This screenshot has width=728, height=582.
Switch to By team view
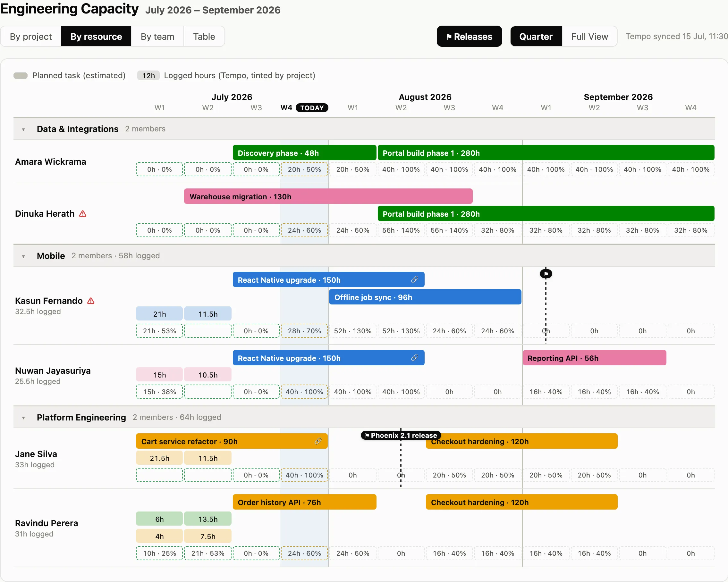click(157, 37)
